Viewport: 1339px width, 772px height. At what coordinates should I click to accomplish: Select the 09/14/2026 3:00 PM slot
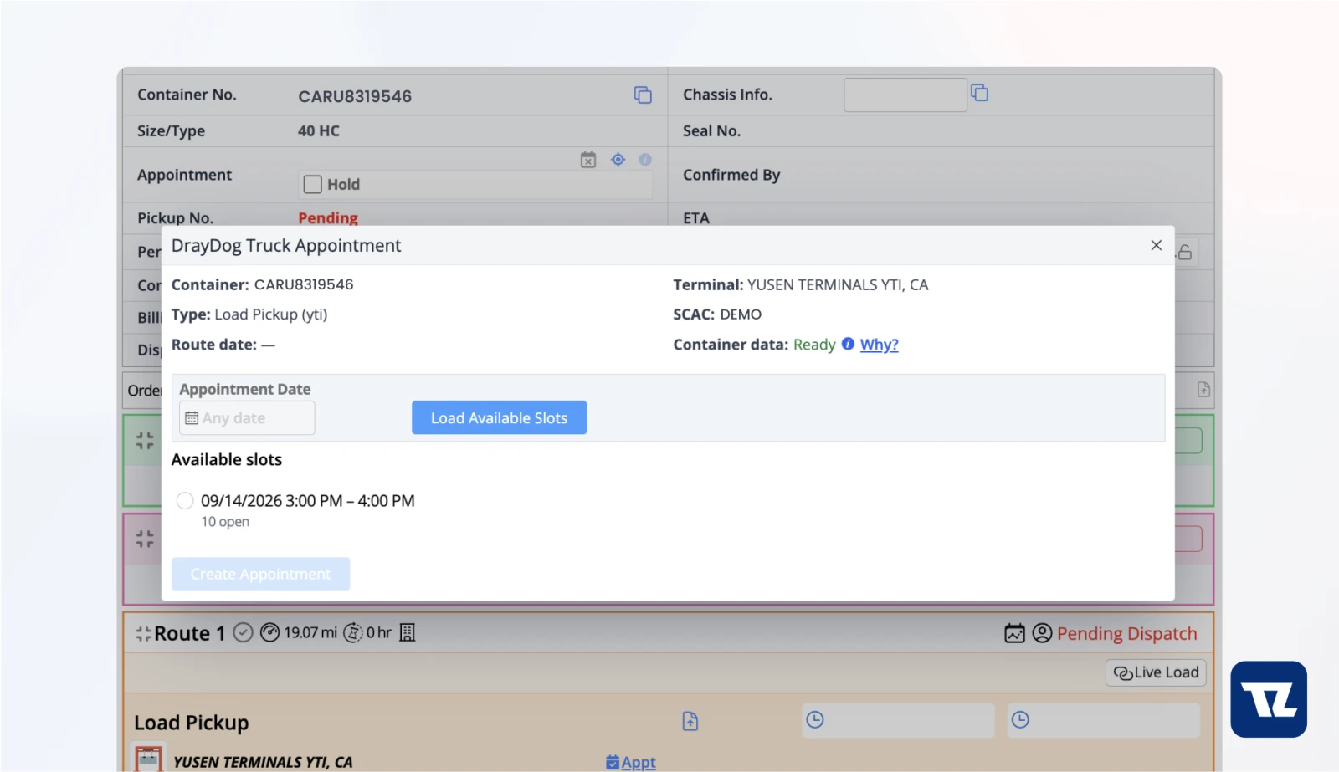coord(185,501)
